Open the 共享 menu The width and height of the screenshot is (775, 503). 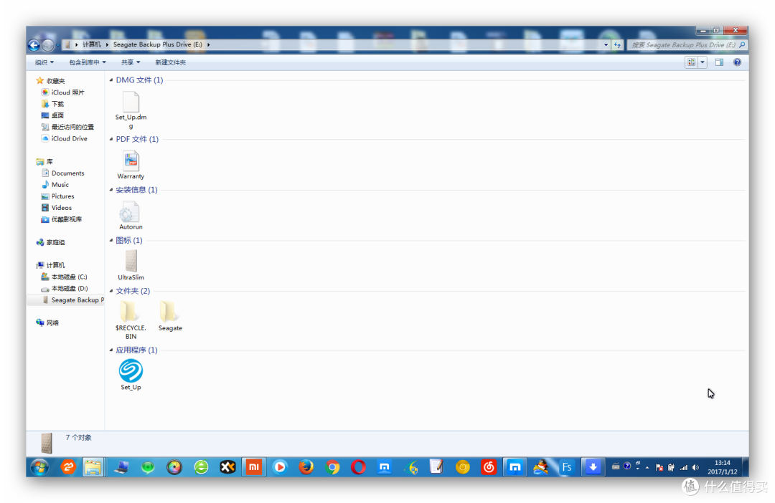click(x=131, y=62)
